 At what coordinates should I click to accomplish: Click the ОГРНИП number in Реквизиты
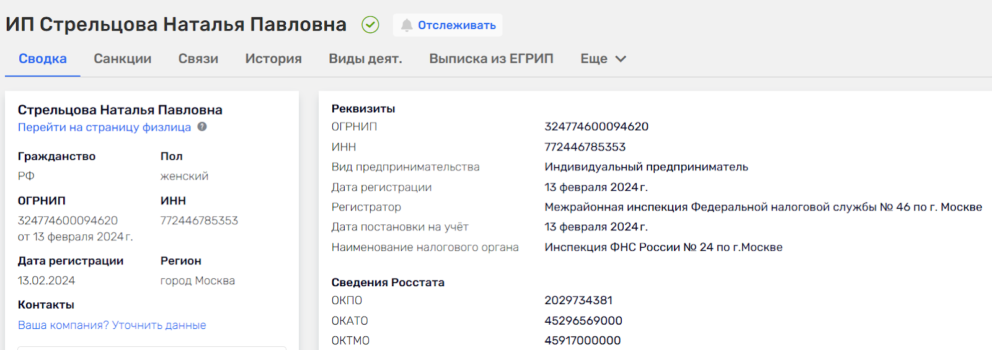[x=596, y=126]
